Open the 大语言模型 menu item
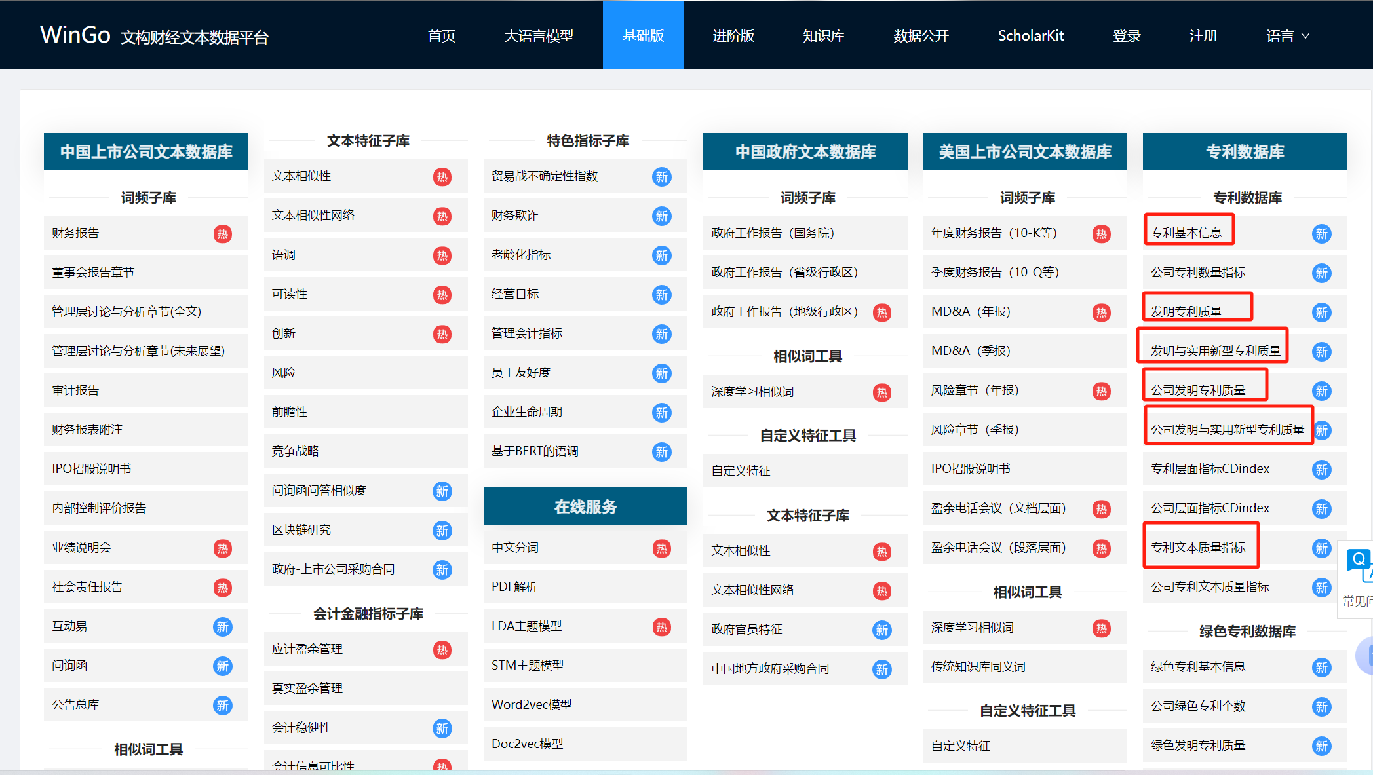 pyautogui.click(x=539, y=36)
